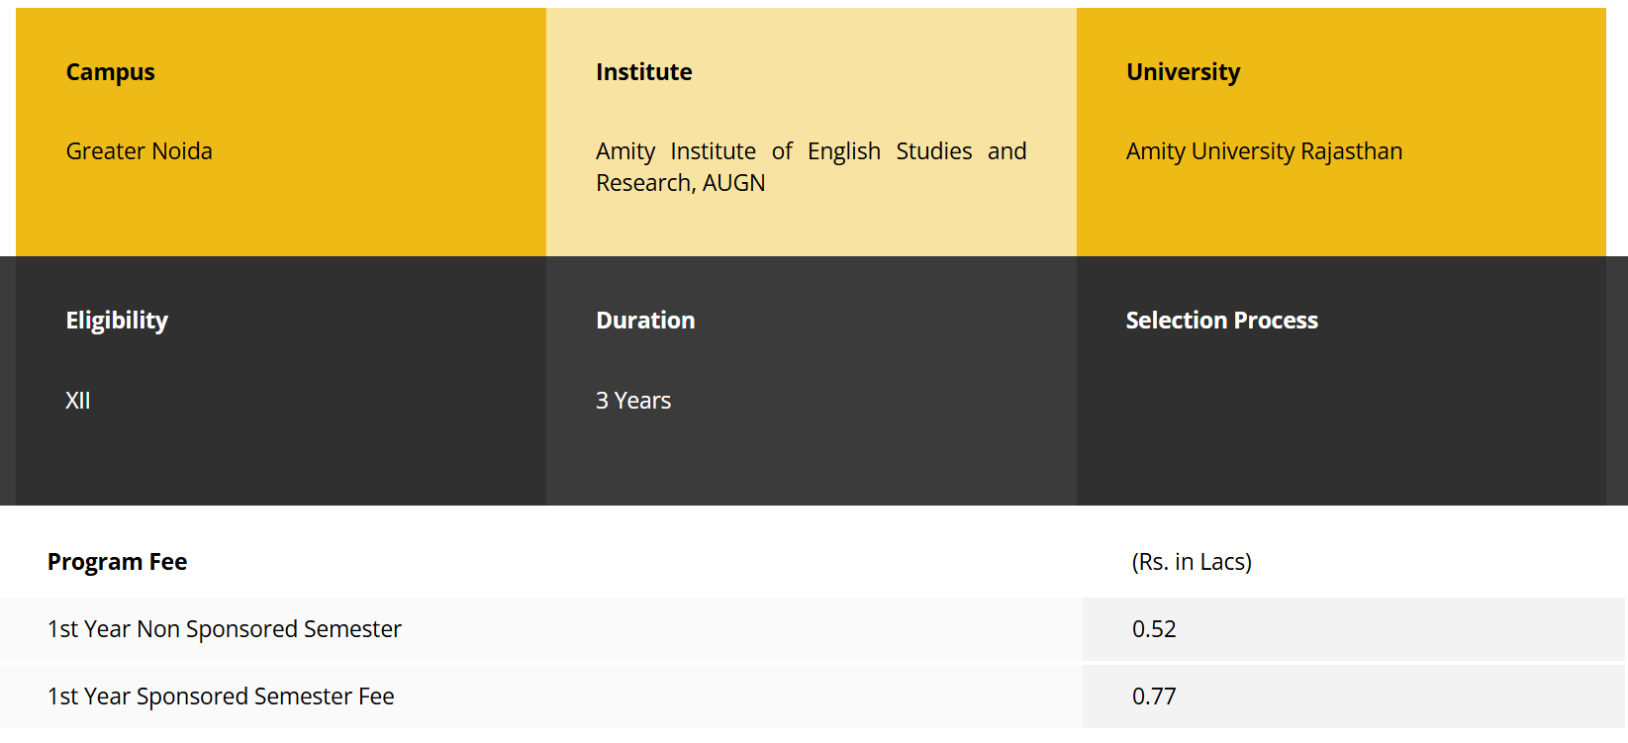Screen dimensions: 1628x743
Task: Select the Greater Noida campus text
Action: pyautogui.click(x=139, y=151)
